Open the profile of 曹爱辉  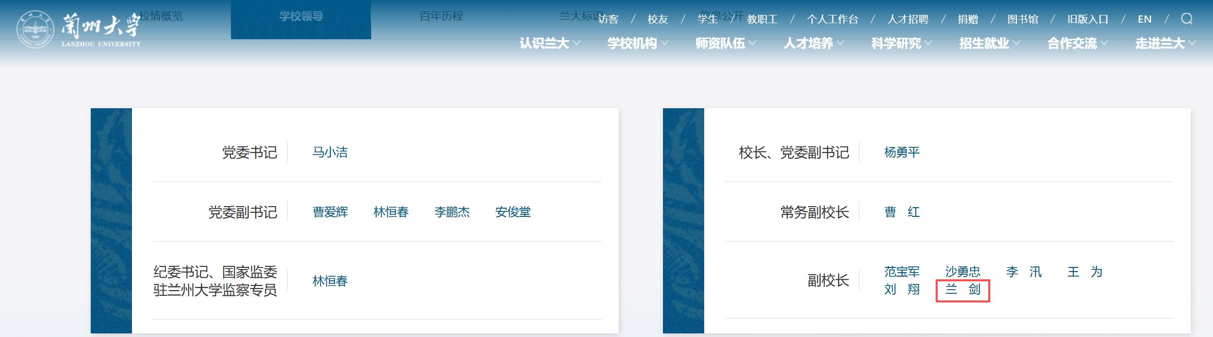pos(330,212)
